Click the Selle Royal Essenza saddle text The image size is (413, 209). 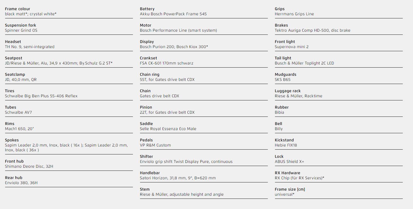point(168,129)
